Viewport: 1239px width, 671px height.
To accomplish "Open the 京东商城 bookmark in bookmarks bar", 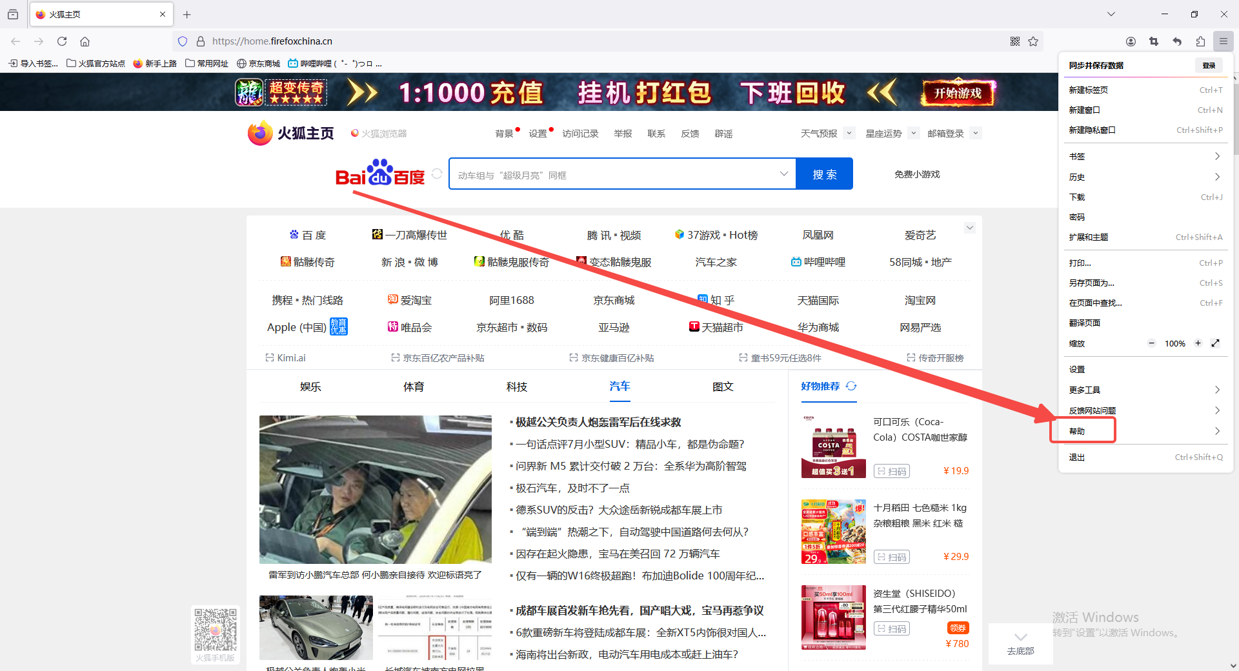I will (x=258, y=63).
